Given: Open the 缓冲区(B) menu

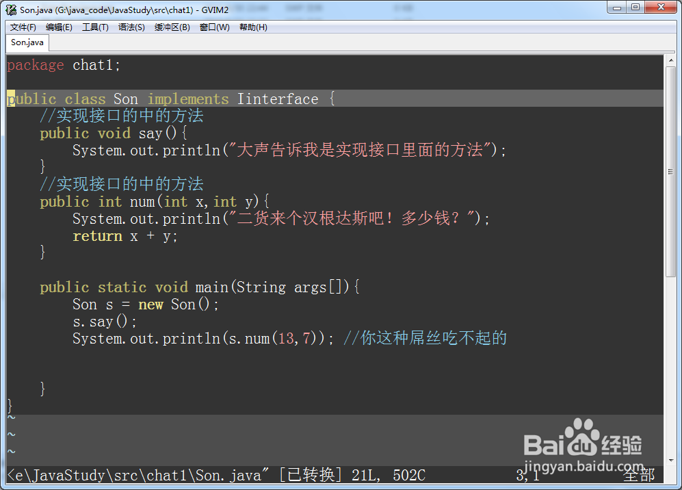Looking at the screenshot, I should coord(172,27).
